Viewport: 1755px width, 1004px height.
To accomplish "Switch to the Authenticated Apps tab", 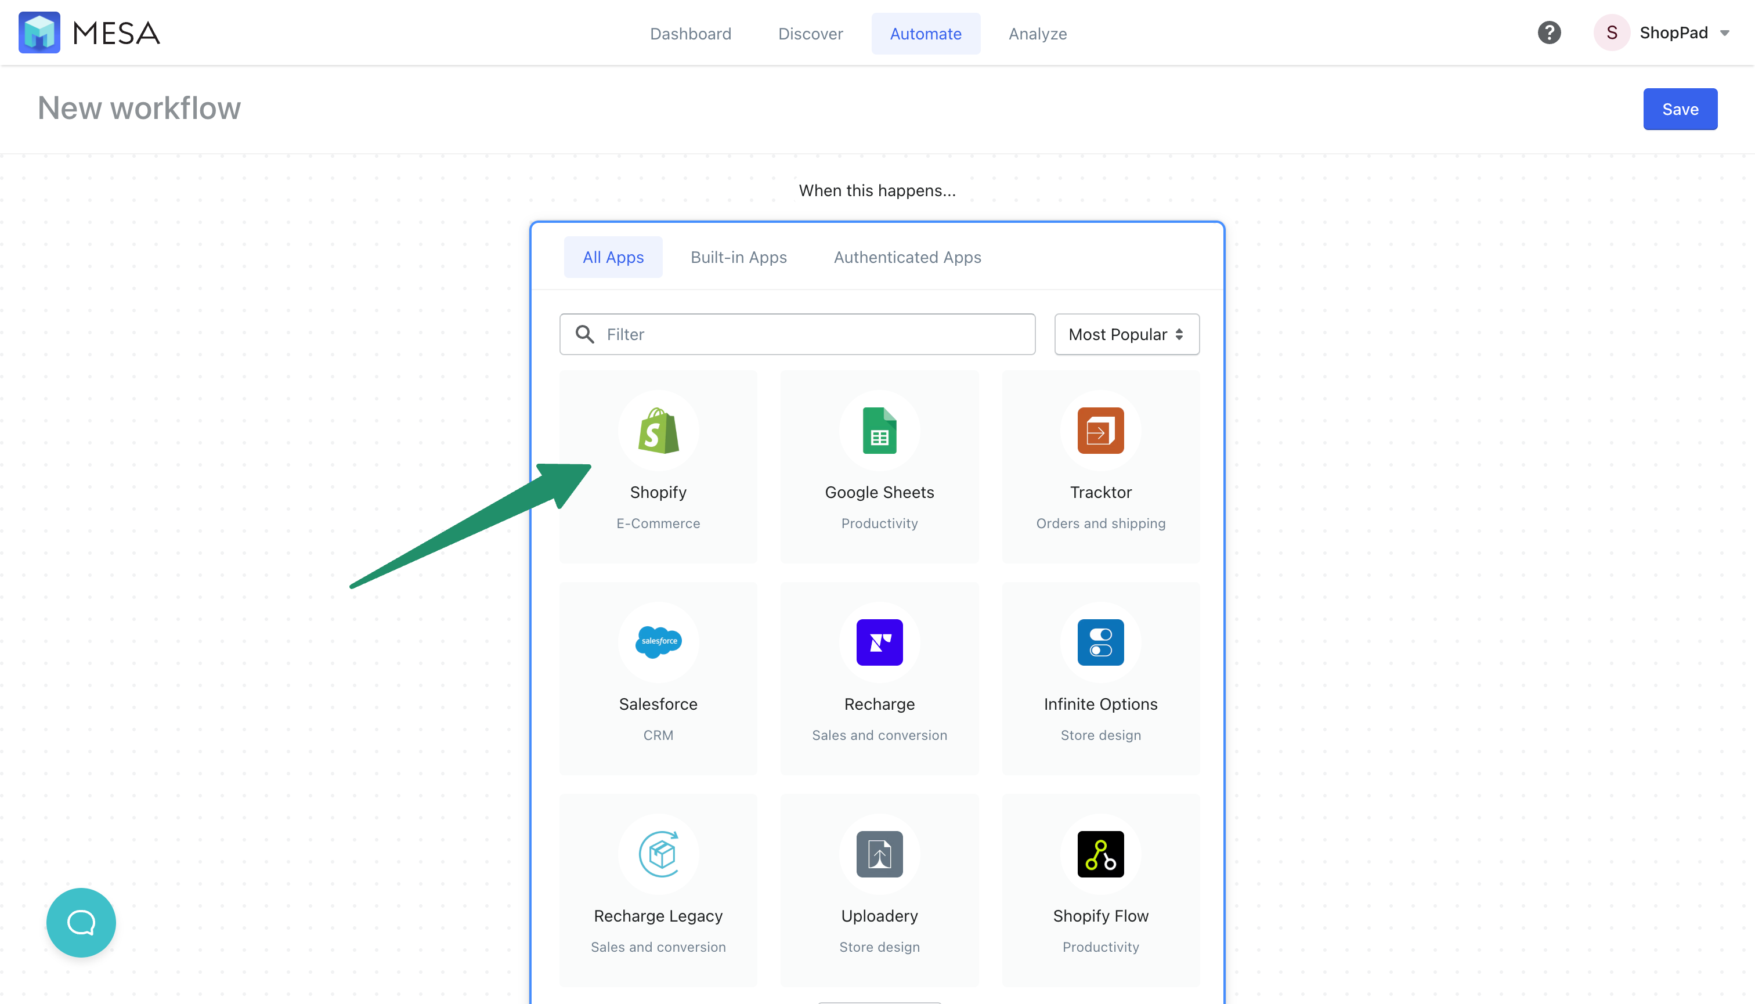I will (x=907, y=257).
